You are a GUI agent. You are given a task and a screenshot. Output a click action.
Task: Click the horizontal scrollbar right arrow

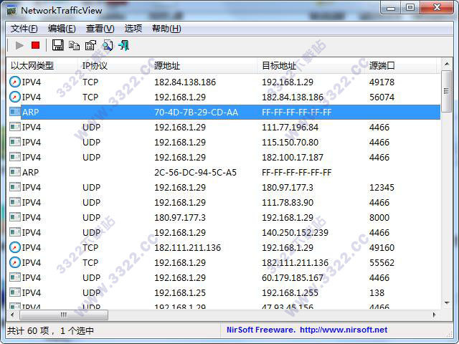click(x=434, y=315)
